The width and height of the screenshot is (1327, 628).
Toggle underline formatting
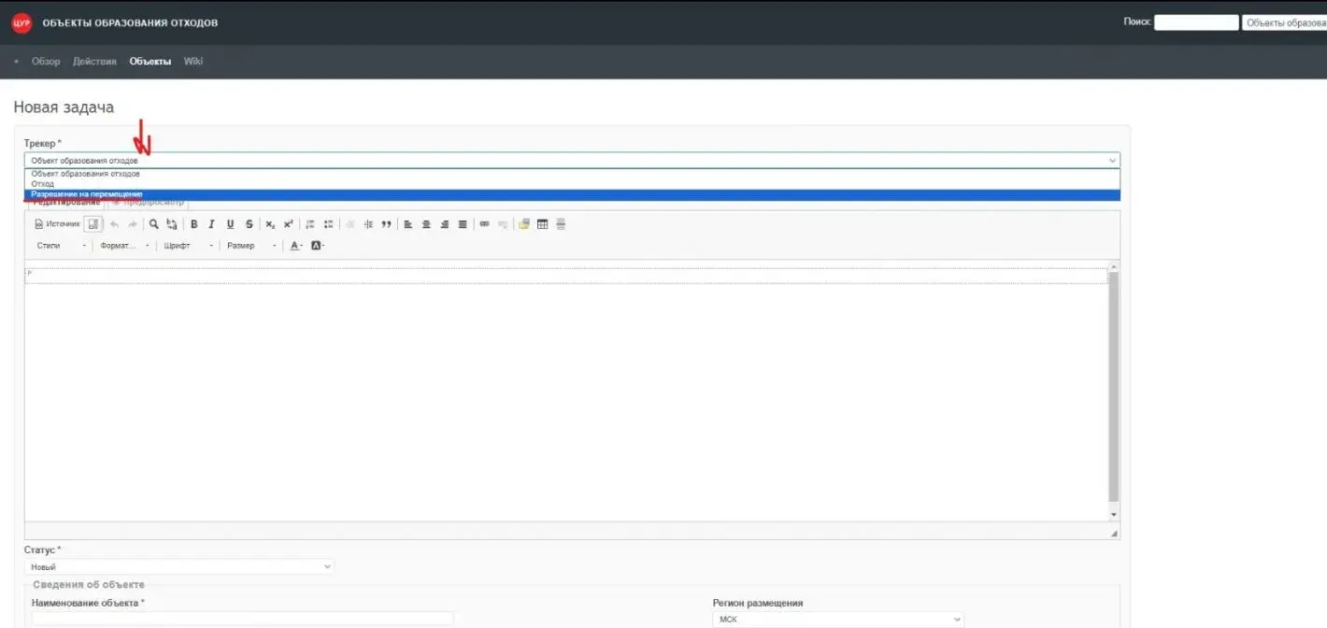tap(231, 224)
